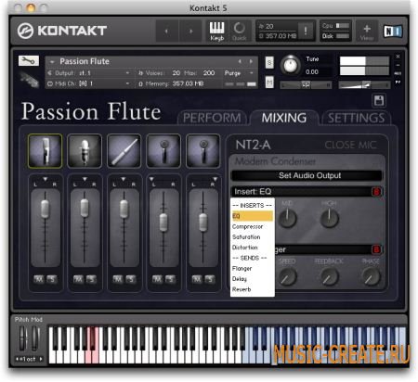Select the fifth microphone thumbnail
418x382 pixels.
pyautogui.click(x=203, y=151)
